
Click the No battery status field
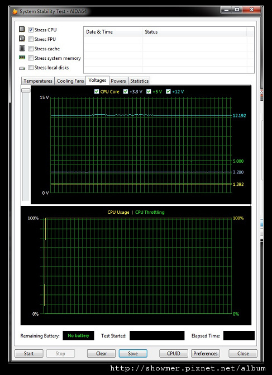[x=78, y=335]
